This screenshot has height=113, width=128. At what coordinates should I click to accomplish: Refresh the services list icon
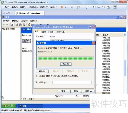[x=20, y=25]
